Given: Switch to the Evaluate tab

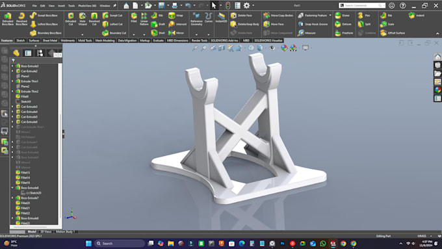Looking at the screenshot, I should tap(158, 40).
